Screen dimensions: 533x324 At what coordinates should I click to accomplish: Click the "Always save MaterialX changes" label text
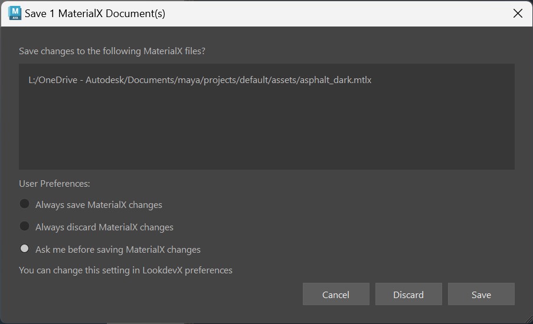coord(99,205)
